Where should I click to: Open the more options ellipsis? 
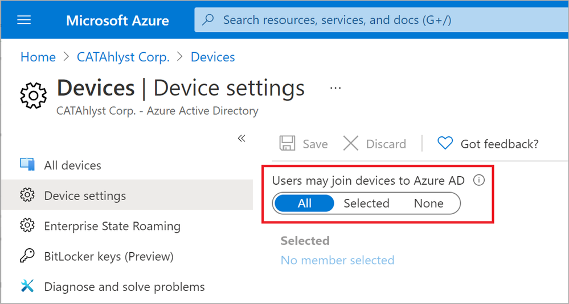pos(335,89)
